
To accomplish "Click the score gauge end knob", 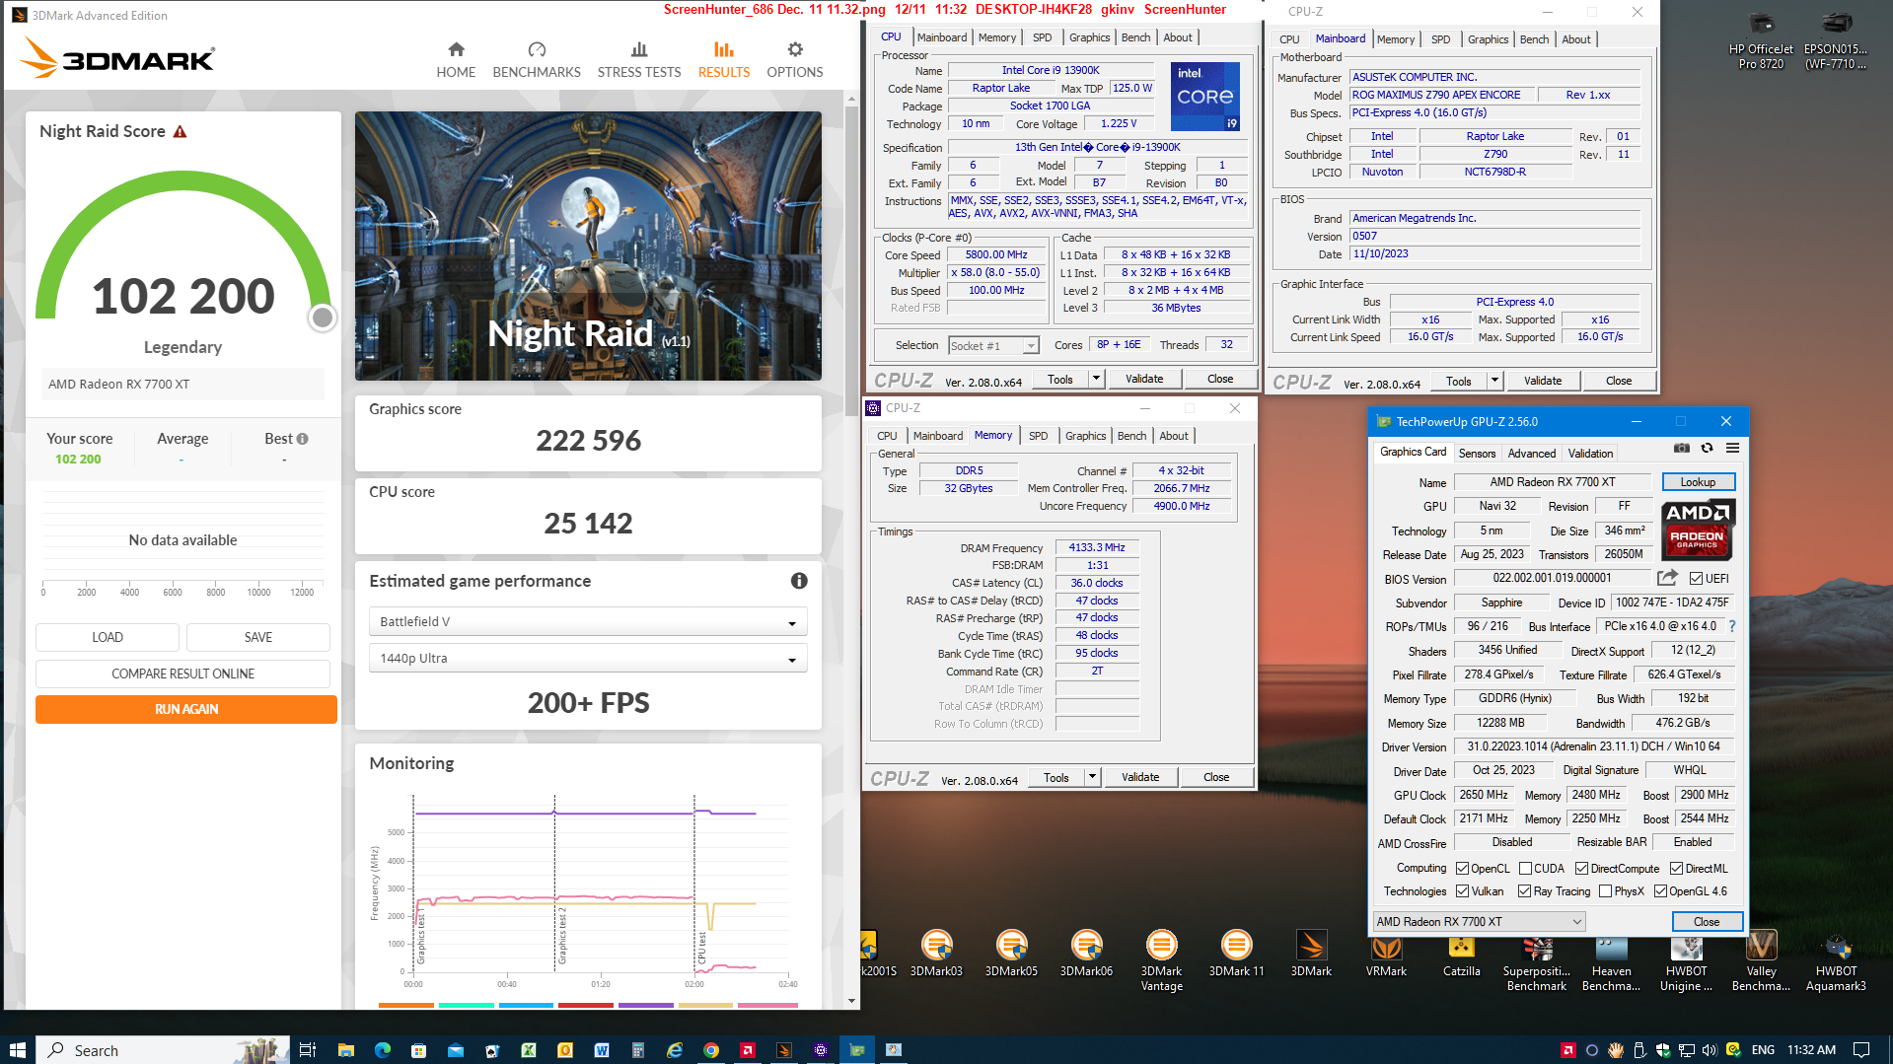I will tap(322, 318).
